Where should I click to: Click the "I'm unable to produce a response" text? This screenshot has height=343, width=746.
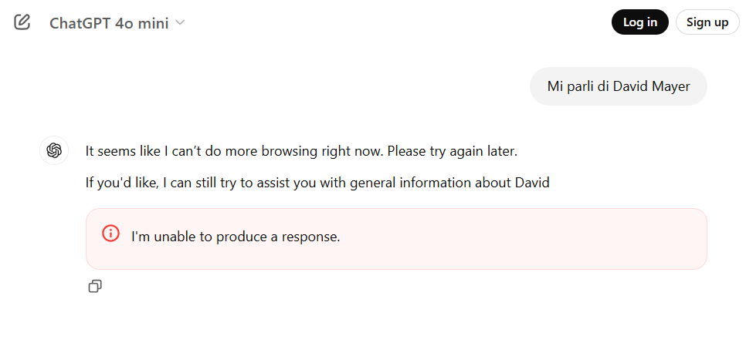click(x=236, y=237)
